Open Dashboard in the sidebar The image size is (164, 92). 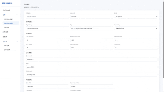pyautogui.click(x=6, y=10)
